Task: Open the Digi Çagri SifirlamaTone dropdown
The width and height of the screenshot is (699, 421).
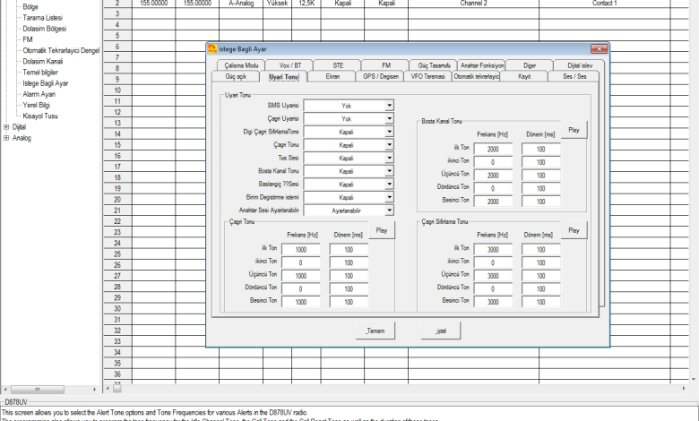Action: pyautogui.click(x=389, y=132)
